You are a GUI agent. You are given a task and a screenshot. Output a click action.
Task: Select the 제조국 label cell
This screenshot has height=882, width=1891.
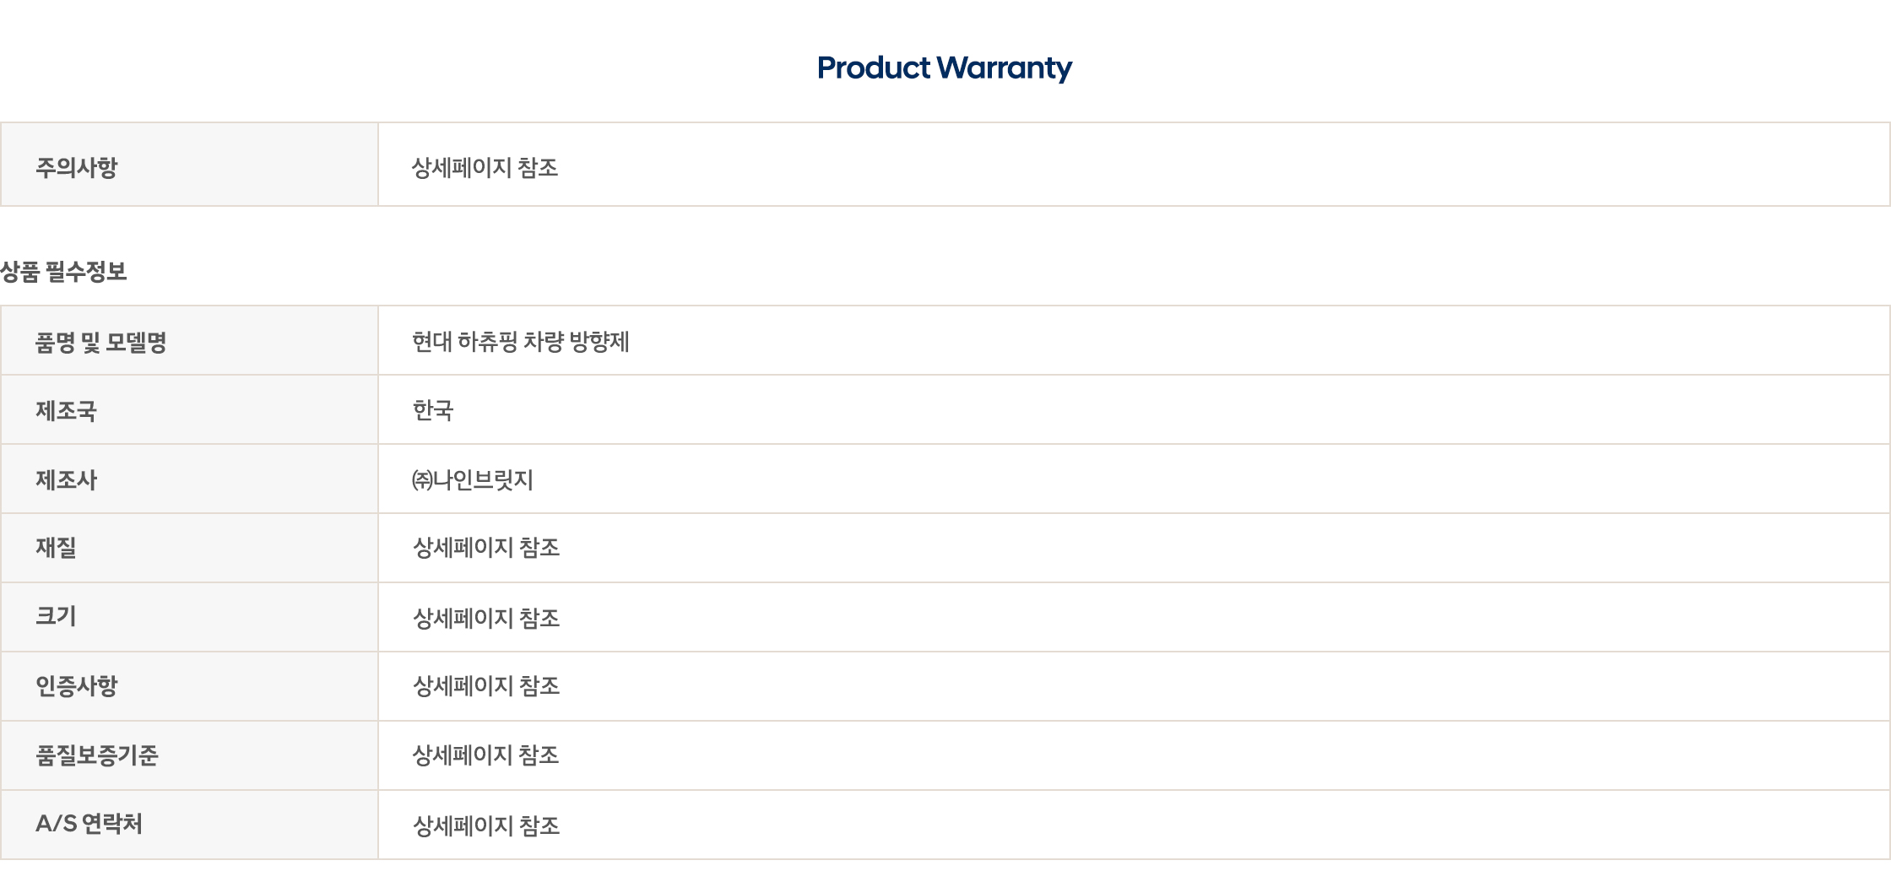point(190,410)
